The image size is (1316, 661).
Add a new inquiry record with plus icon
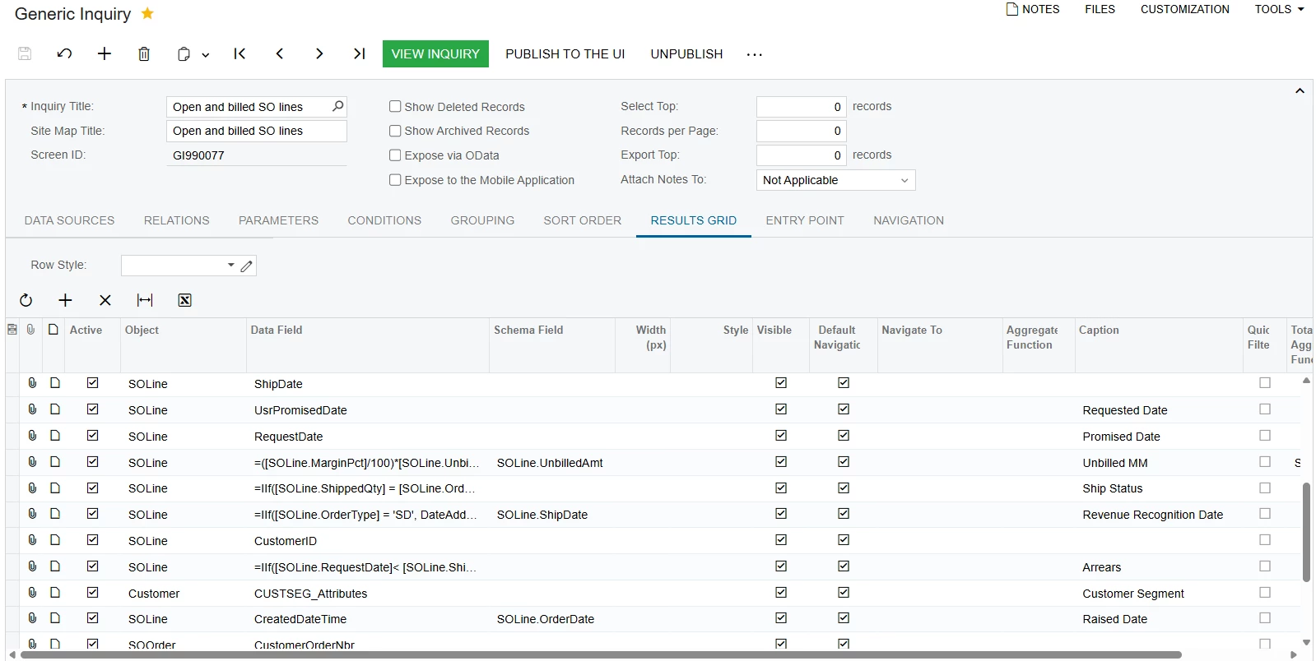tap(105, 53)
